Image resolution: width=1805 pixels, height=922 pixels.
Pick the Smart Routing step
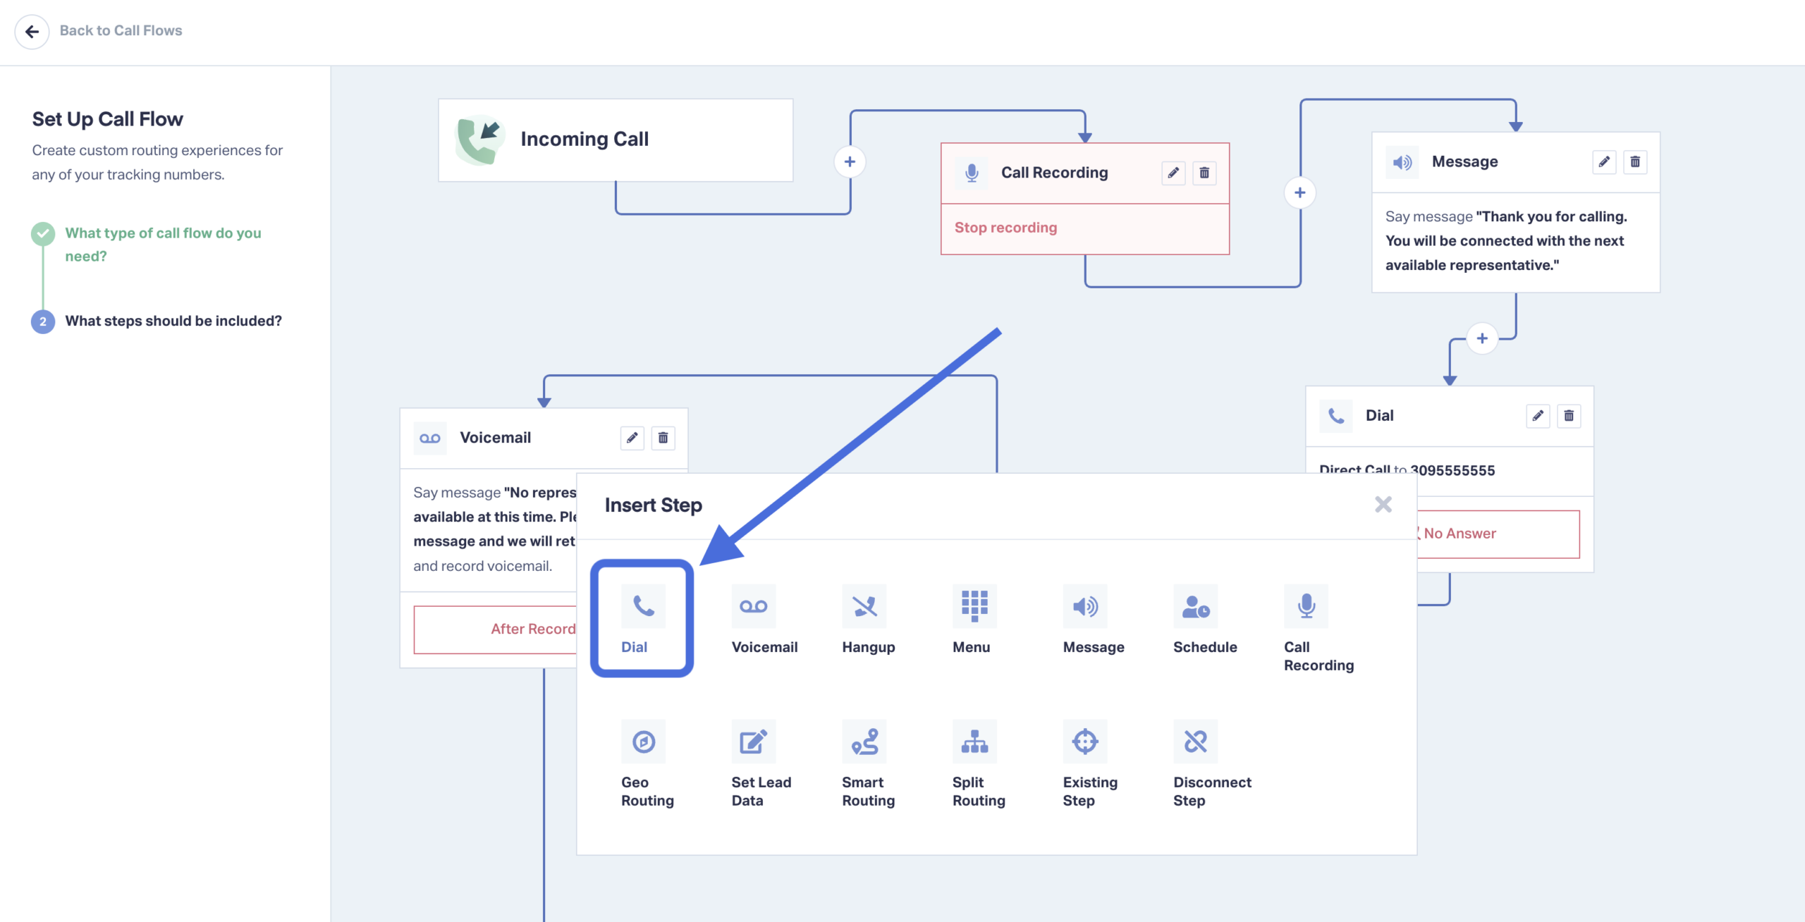[x=868, y=764]
